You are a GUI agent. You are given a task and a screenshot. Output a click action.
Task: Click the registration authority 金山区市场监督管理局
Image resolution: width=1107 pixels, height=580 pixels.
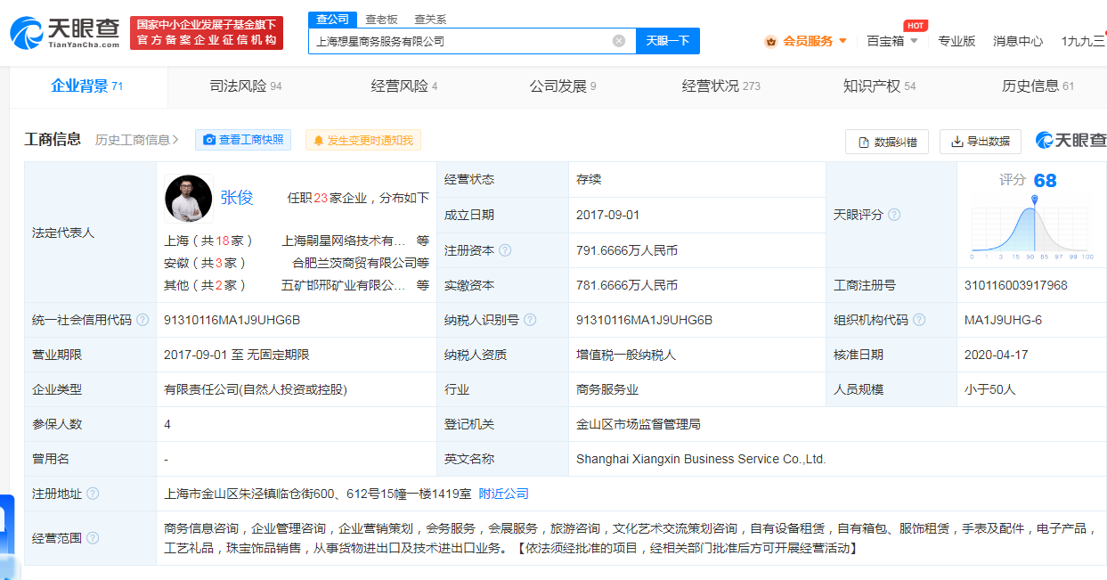(x=639, y=424)
